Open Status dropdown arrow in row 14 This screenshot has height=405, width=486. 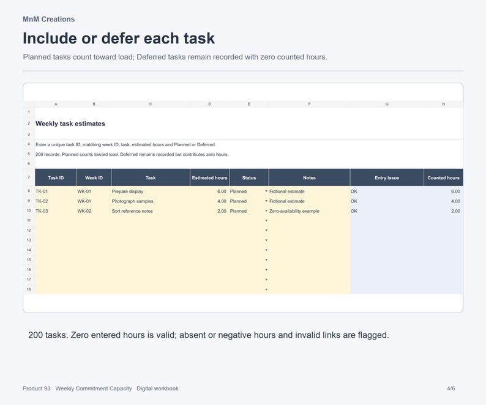(x=266, y=250)
